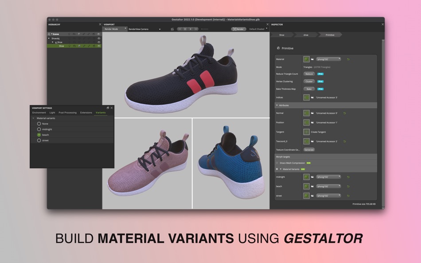Collapse the Attributes section
421x263 pixels.
click(x=277, y=105)
